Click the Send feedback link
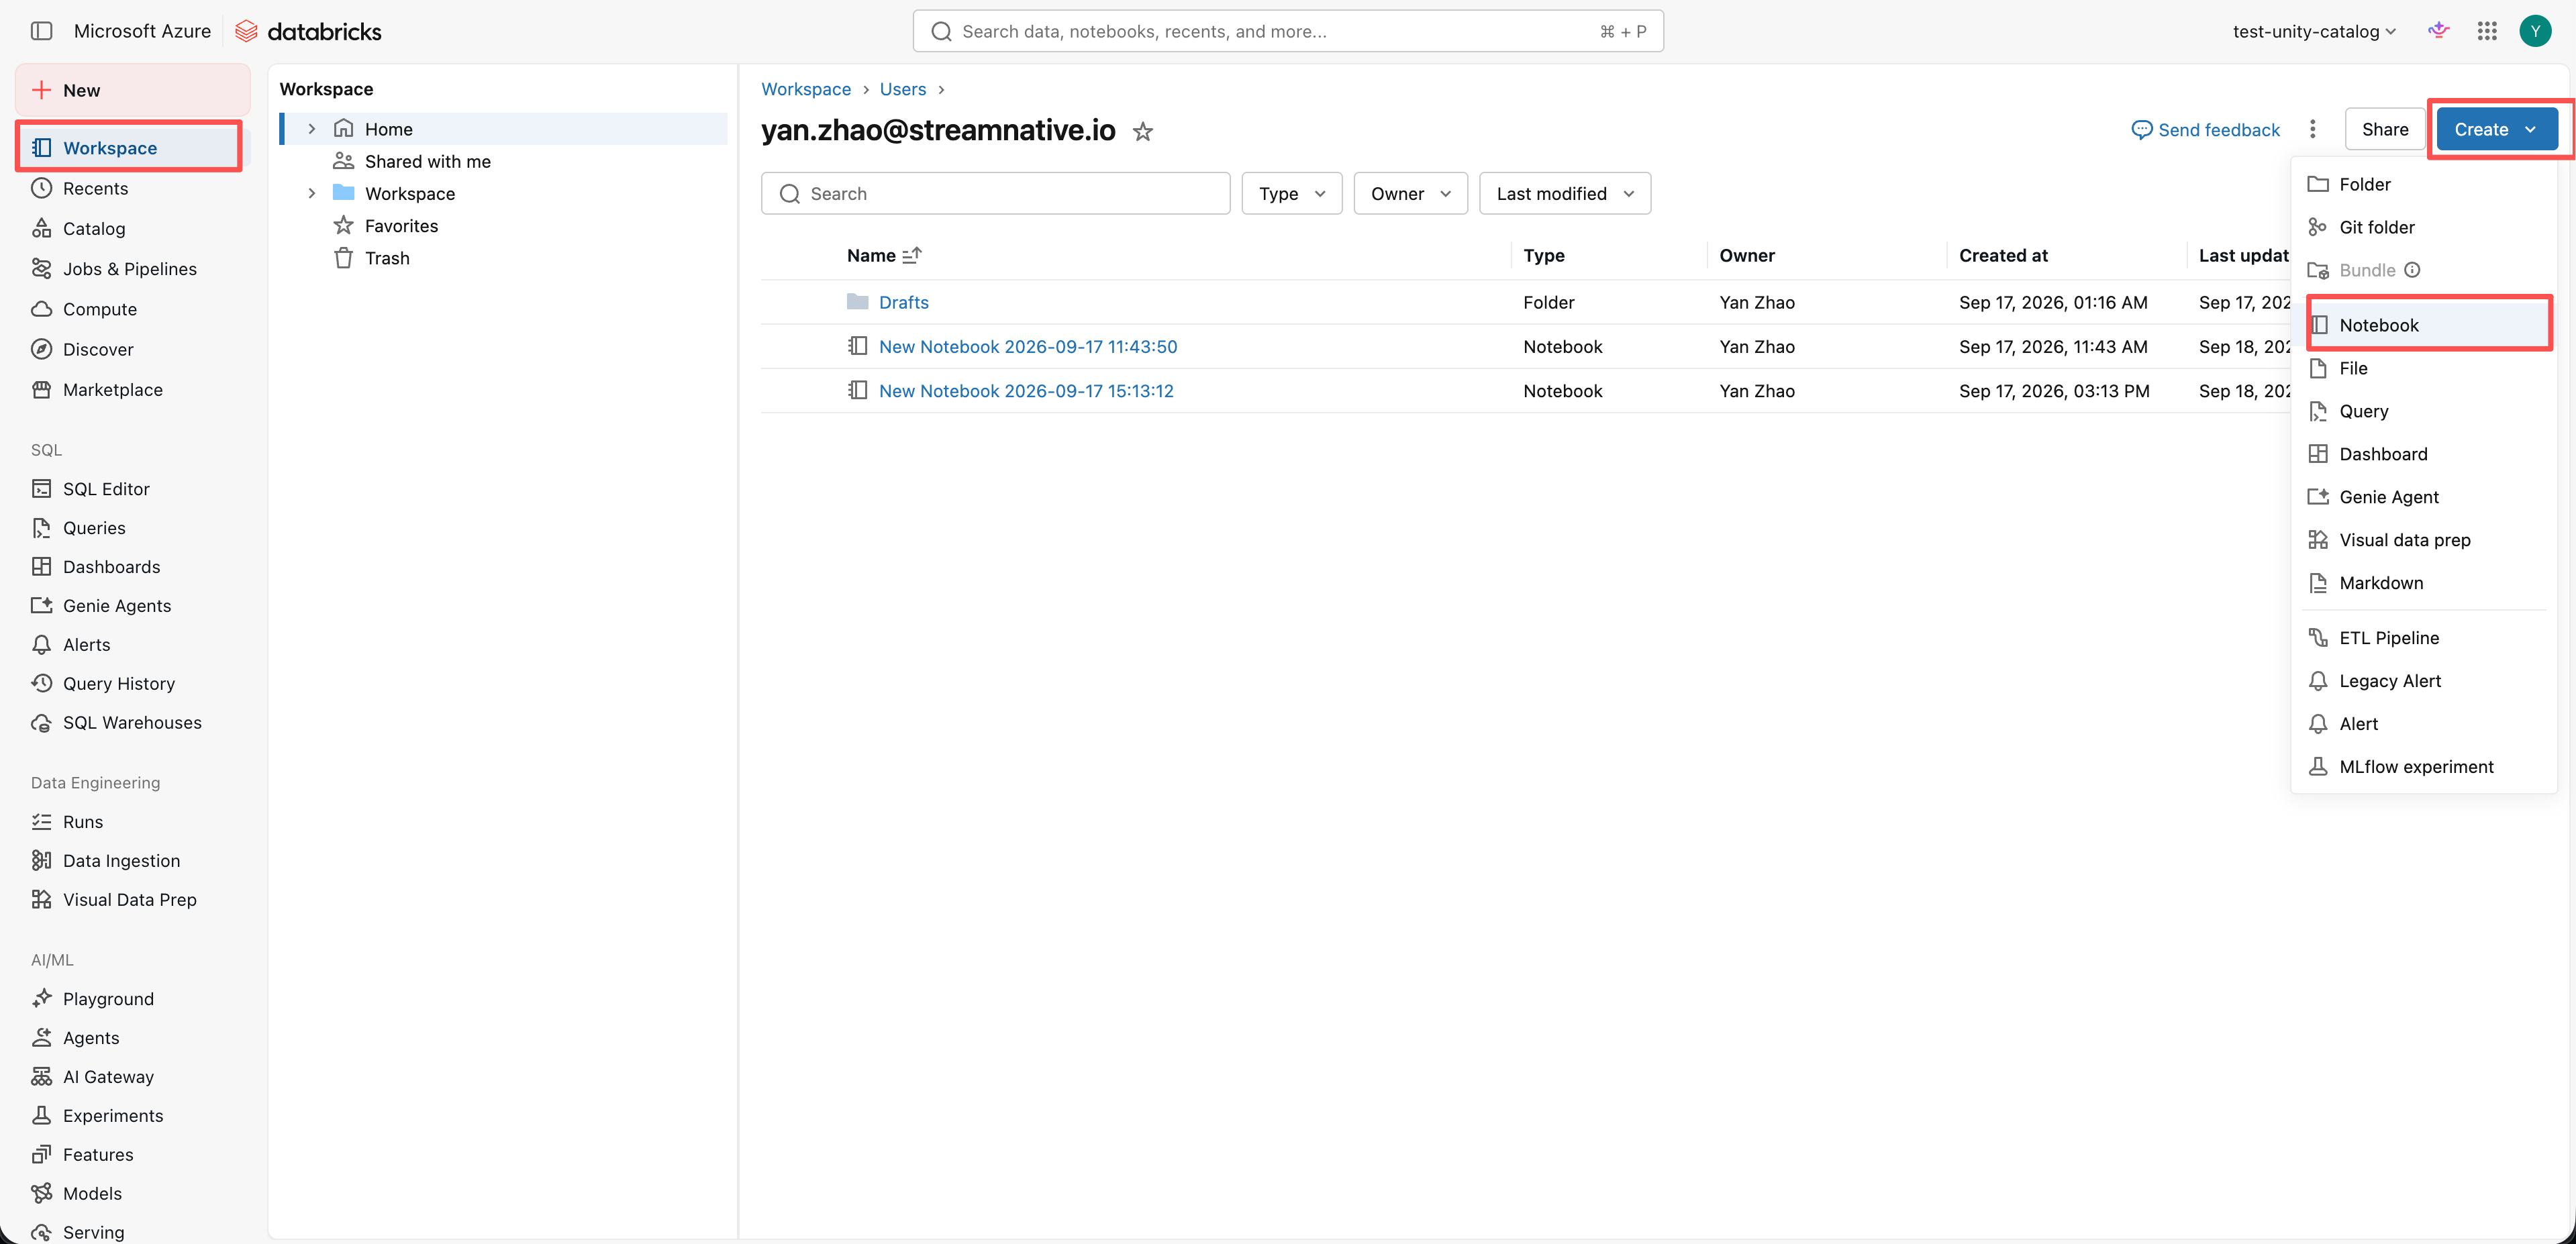The image size is (2576, 1244). coord(2205,130)
